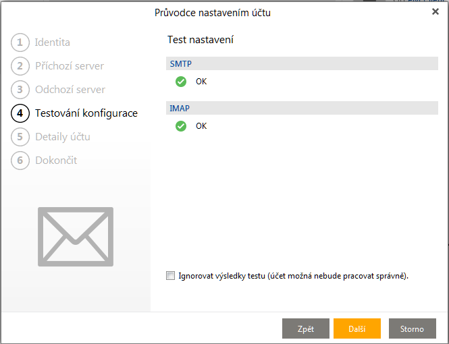Click the step 4 number circle
This screenshot has width=449, height=344.
pyautogui.click(x=20, y=113)
